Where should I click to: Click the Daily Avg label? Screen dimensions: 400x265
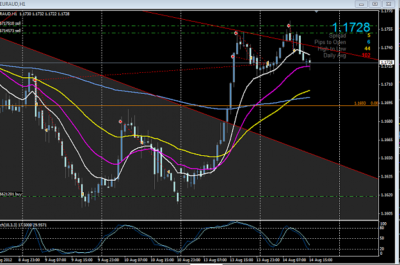point(335,56)
